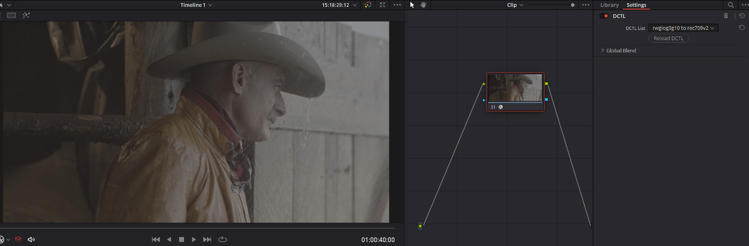
Task: Select node 01 thumbnail
Action: 515,88
